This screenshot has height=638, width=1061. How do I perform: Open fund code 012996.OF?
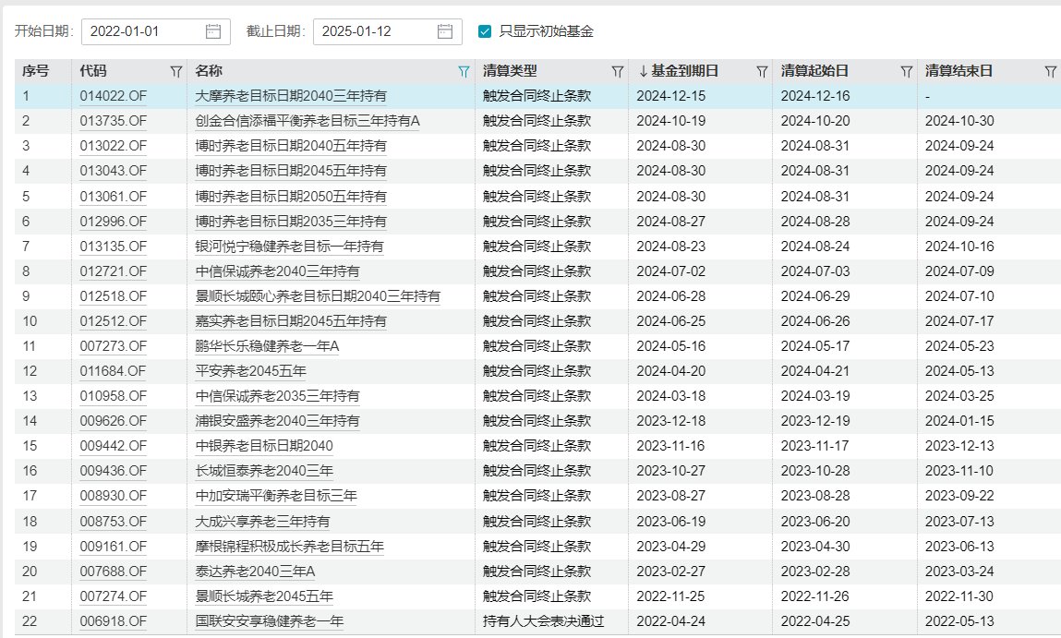pyautogui.click(x=113, y=222)
